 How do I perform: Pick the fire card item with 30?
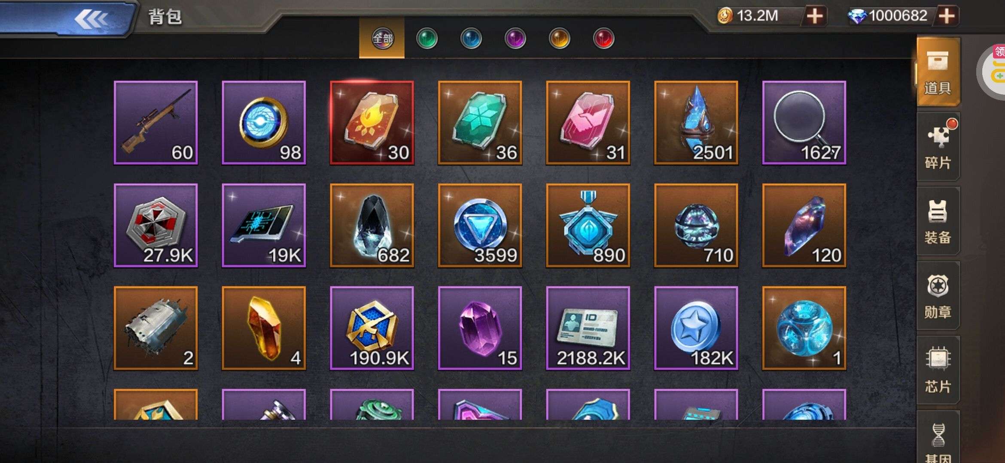click(x=372, y=123)
